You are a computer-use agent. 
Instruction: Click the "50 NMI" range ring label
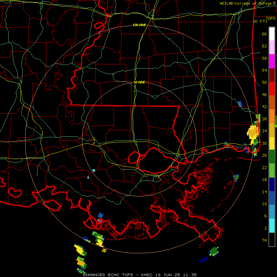[139, 82]
